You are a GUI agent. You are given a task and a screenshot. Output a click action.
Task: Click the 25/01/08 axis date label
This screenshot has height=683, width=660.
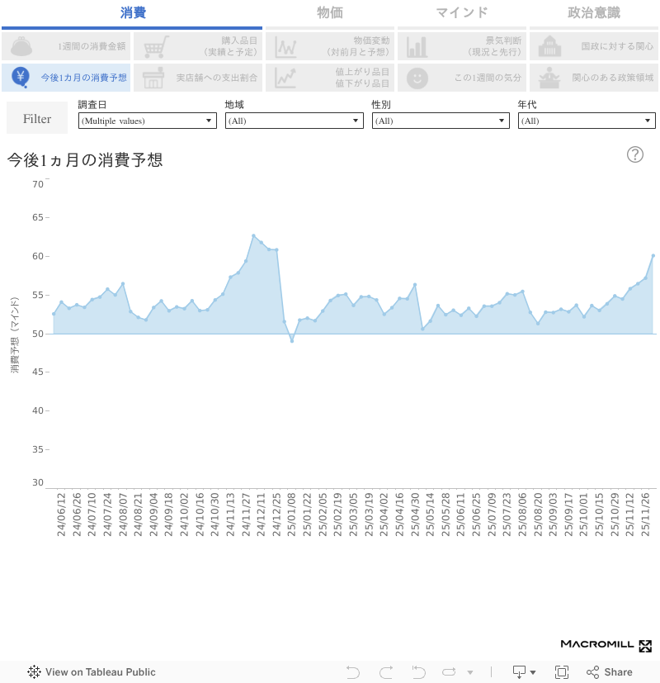292,515
